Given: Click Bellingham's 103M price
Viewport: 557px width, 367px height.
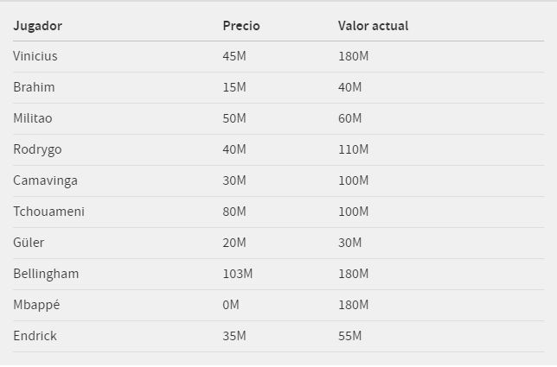Looking at the screenshot, I should [238, 274].
